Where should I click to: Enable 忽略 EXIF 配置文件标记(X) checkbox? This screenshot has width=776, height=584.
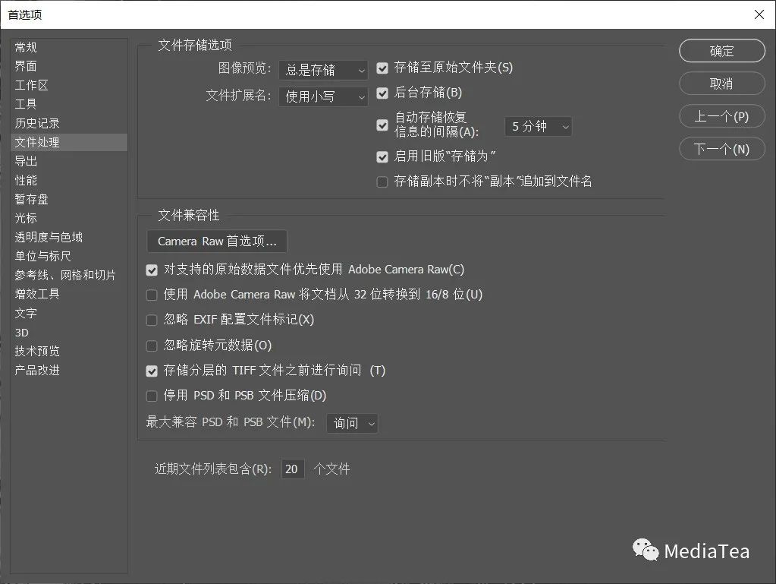(x=152, y=320)
